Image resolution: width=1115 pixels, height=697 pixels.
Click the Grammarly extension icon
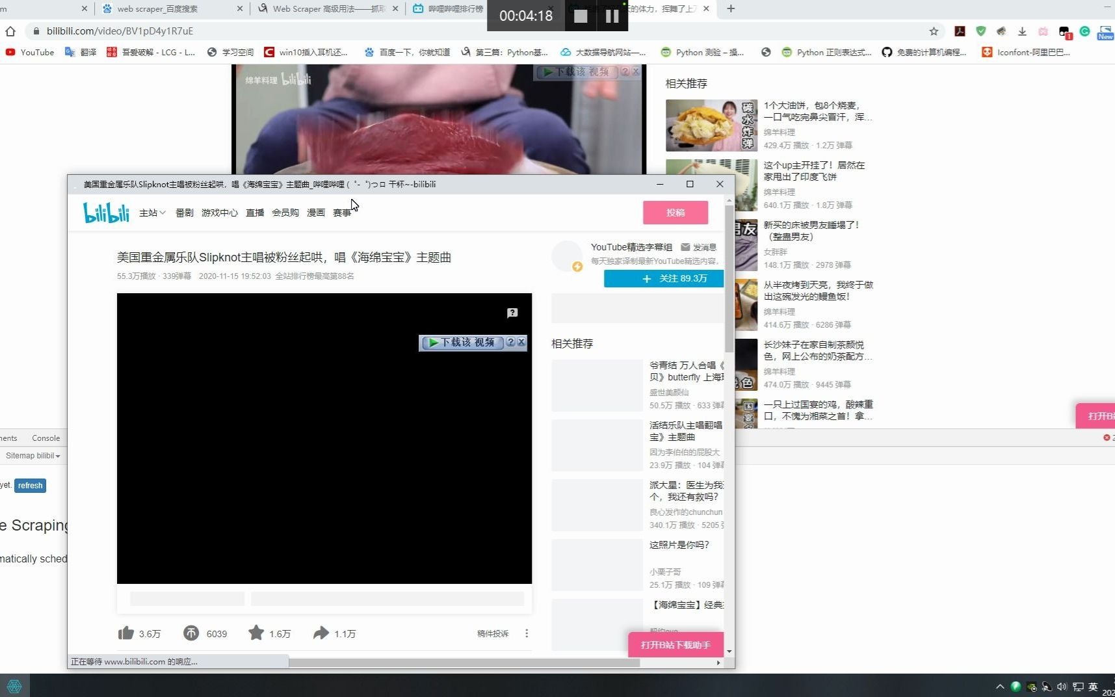[x=1084, y=31]
